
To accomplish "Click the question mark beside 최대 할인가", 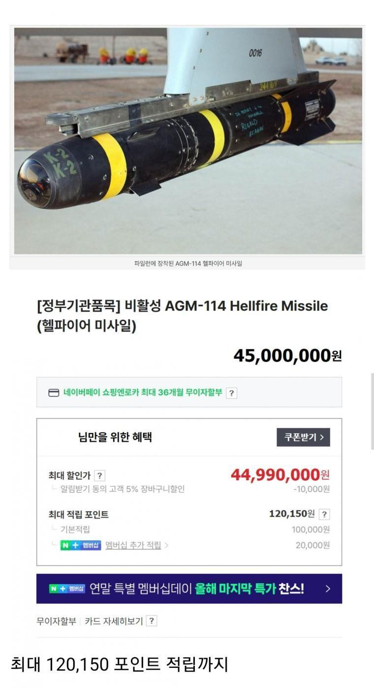I will click(x=99, y=476).
